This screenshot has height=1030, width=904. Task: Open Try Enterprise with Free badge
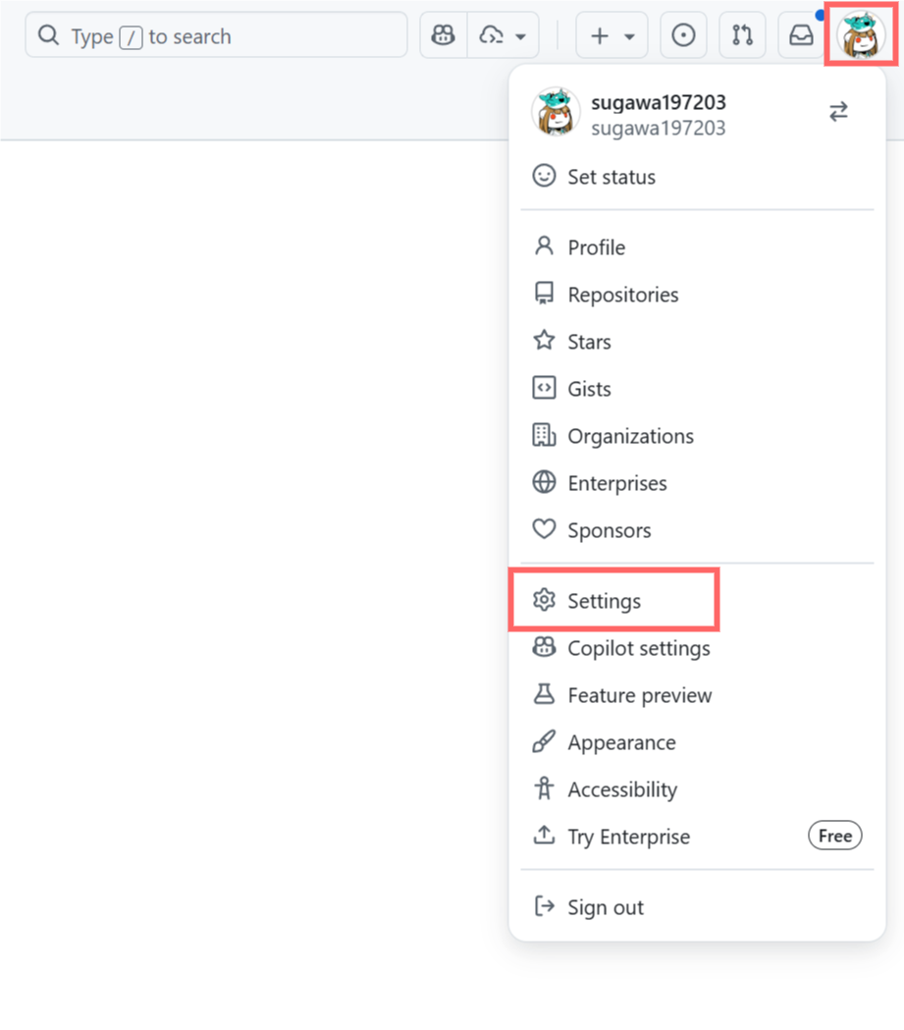pyautogui.click(x=628, y=836)
